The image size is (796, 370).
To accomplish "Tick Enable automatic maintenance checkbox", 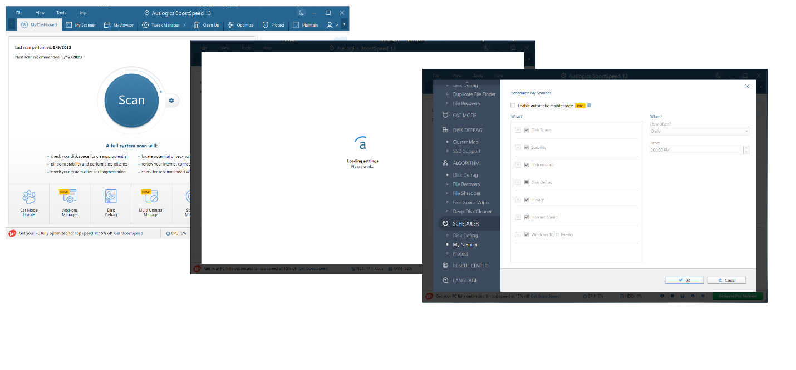I will (x=513, y=106).
